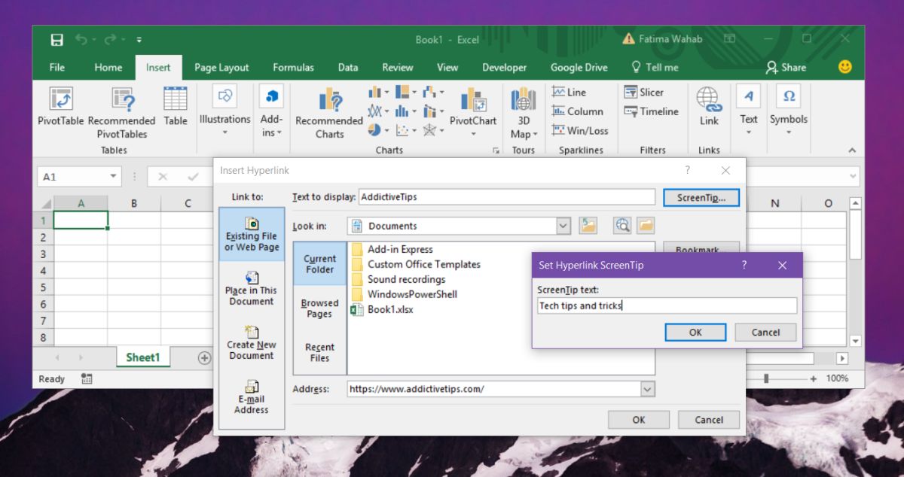The image size is (904, 477).
Task: Select Existing File or Web Page
Action: click(x=252, y=234)
